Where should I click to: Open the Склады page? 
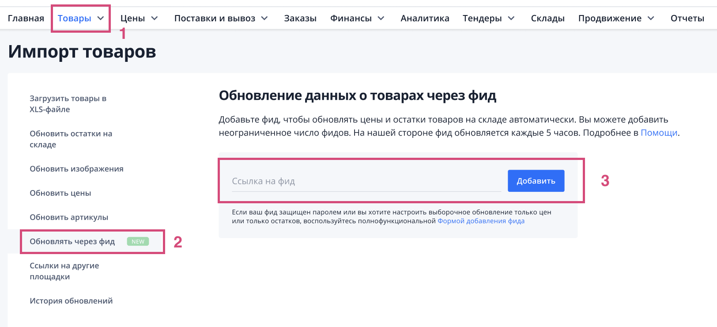click(547, 18)
